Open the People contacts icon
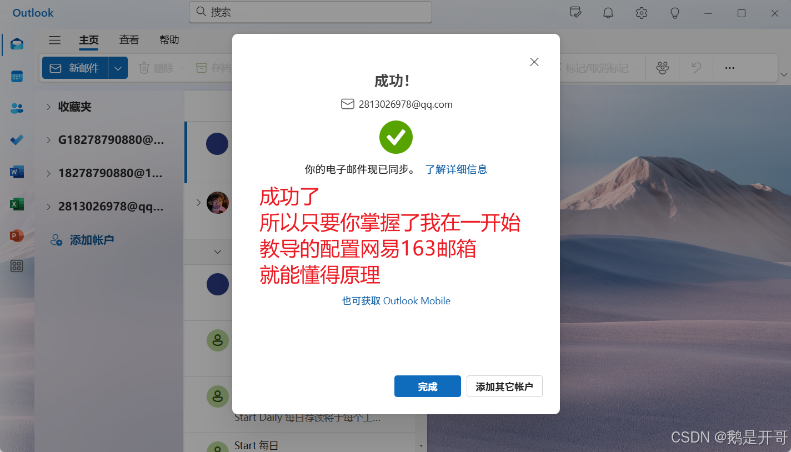The height and width of the screenshot is (452, 791). tap(17, 108)
